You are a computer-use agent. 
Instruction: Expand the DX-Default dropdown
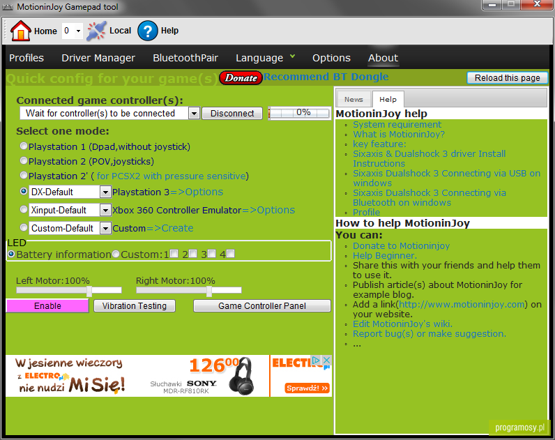(105, 192)
